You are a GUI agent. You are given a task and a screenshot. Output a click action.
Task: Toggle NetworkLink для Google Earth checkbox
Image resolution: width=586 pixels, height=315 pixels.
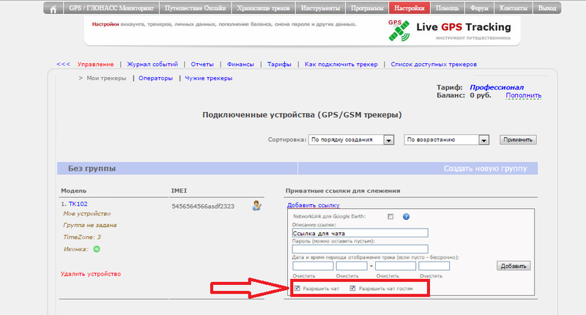coord(390,217)
